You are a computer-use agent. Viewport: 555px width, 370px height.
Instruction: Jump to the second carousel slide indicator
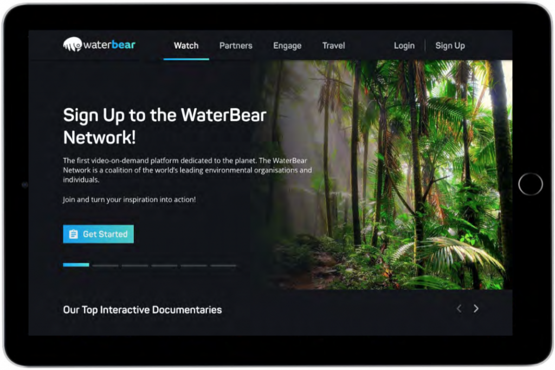pos(106,265)
